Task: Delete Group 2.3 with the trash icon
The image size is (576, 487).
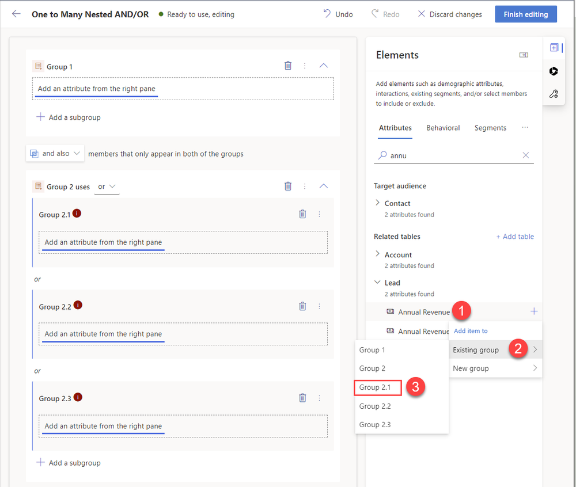Action: (x=302, y=398)
